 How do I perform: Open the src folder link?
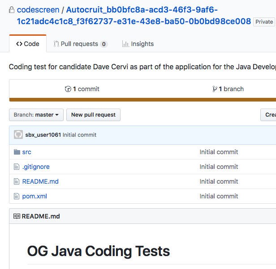coord(27,152)
